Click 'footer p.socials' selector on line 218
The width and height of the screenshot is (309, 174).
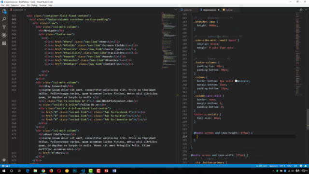click(x=206, y=114)
